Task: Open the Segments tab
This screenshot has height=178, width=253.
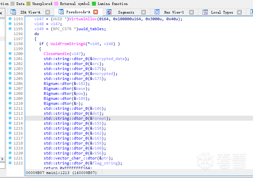Action: point(126,12)
